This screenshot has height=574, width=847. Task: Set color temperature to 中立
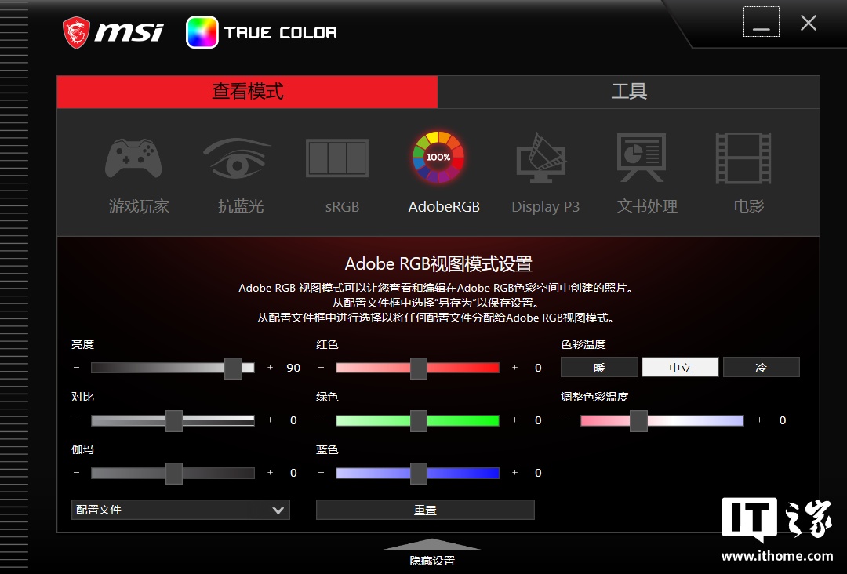tap(680, 367)
